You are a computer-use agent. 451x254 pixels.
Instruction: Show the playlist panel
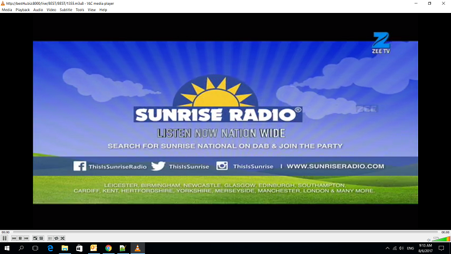click(x=50, y=238)
